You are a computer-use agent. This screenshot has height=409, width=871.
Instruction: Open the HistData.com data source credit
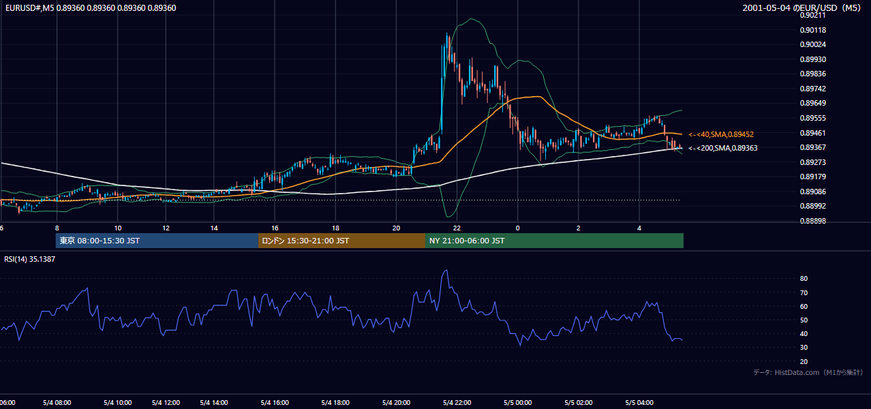click(808, 372)
